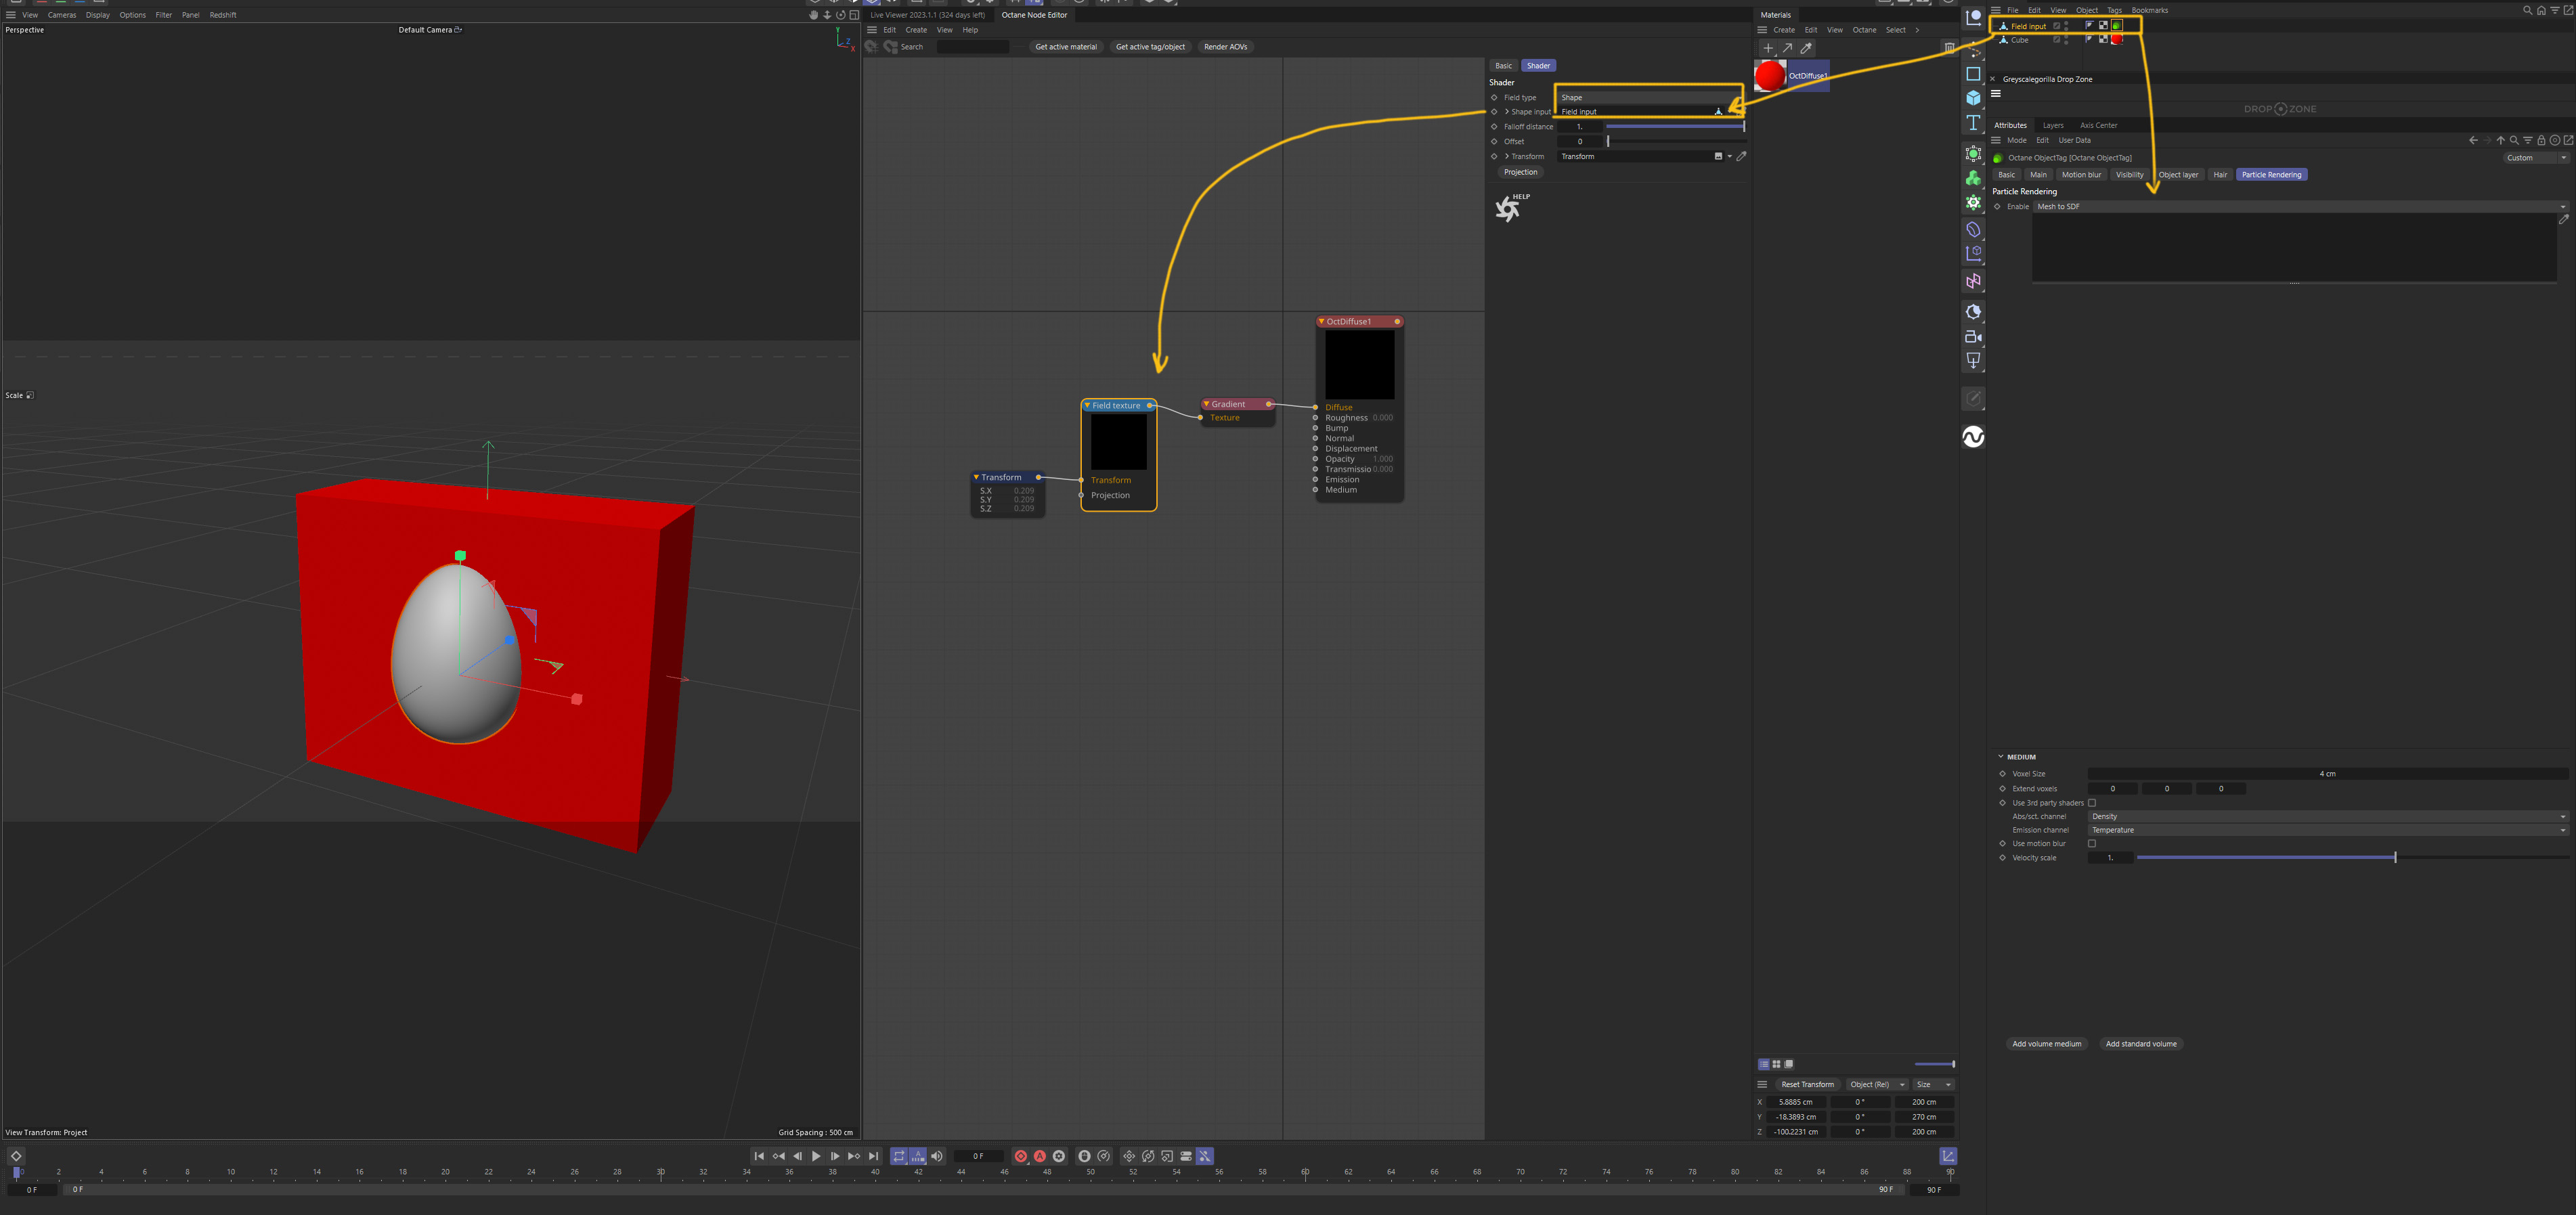
Task: Toggle the loop playback mode button
Action: click(x=899, y=1156)
